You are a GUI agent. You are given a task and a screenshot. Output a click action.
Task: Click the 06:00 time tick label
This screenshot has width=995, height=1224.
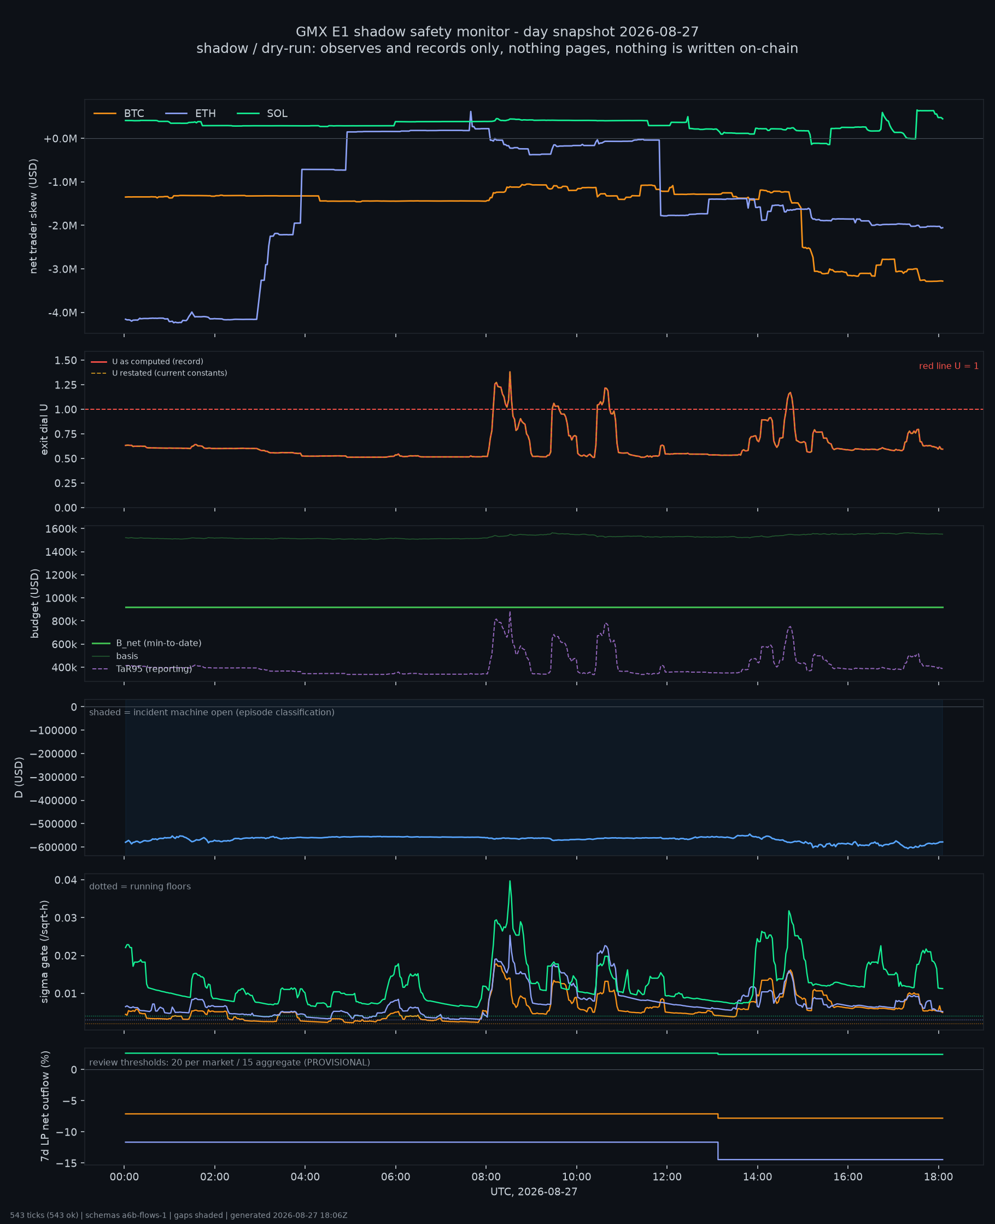click(395, 1177)
